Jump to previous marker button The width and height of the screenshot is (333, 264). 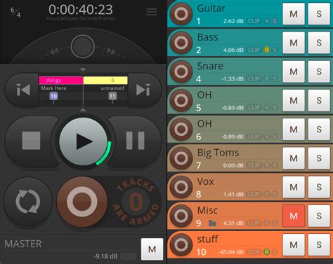(22, 90)
